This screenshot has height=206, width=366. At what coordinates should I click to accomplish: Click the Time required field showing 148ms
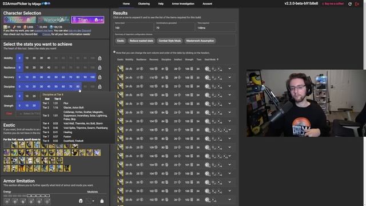point(216,27)
